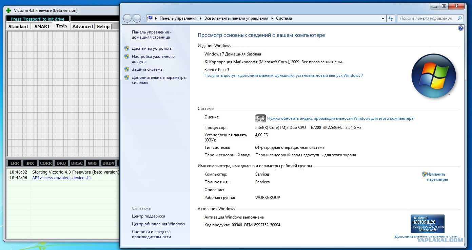Screen dimensions: 472x250
Task: Click the shield icon beside Изменить параметры
Action: tap(424, 174)
